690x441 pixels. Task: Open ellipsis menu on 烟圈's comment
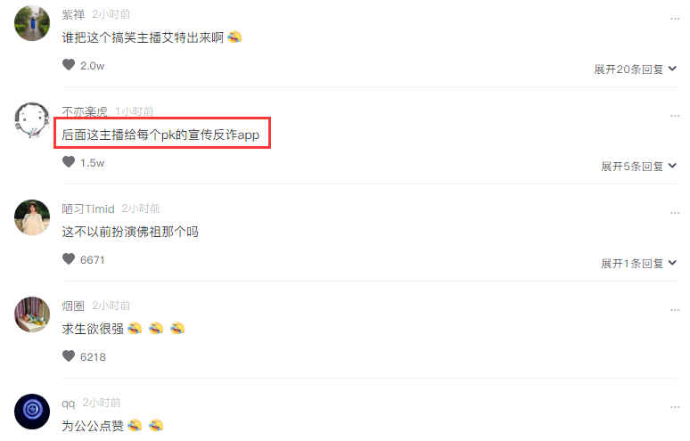coord(675,310)
